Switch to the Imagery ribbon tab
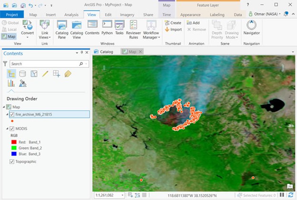The image size is (297, 200). 127,15
